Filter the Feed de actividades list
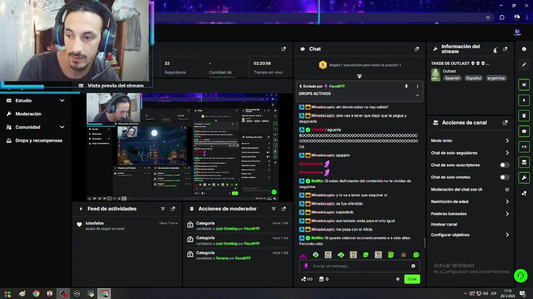Screen dimensions: 533x299 tap(163, 209)
